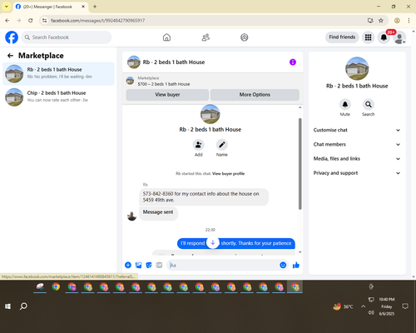Jump to latest message arrow

tap(213, 242)
